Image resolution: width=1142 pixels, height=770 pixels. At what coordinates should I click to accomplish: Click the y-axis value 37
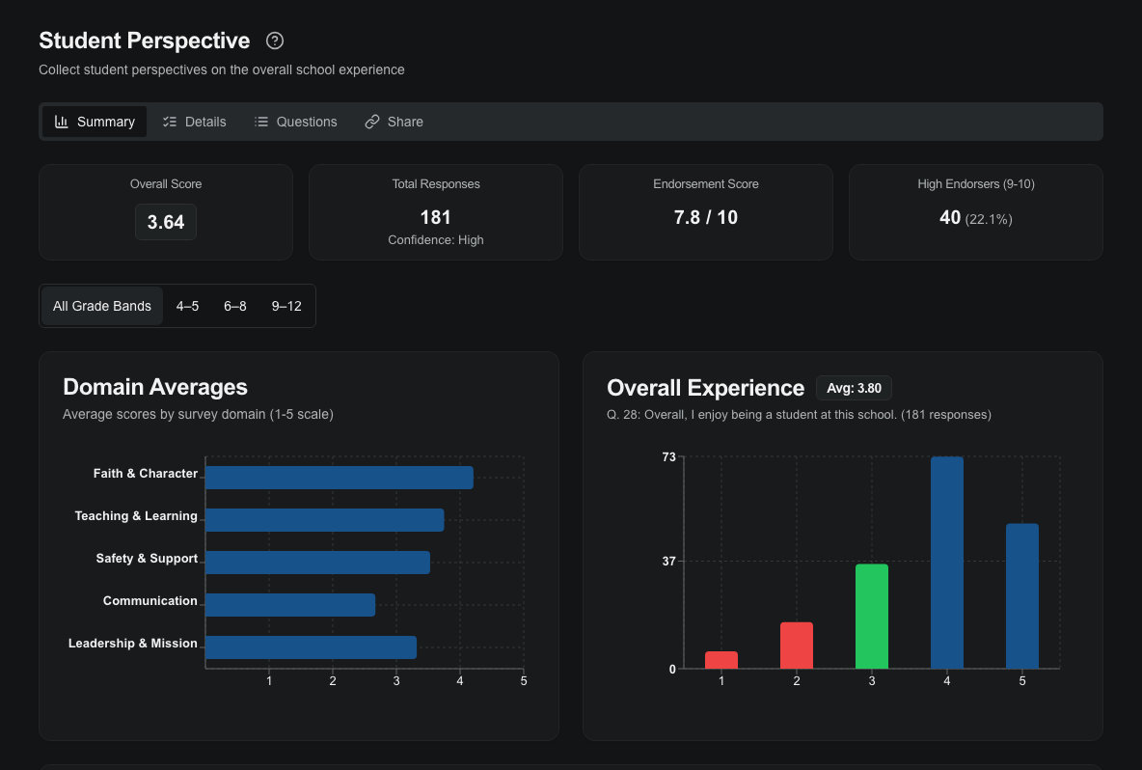tap(668, 561)
